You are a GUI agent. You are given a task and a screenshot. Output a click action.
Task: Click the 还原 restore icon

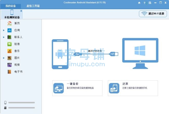point(114,88)
